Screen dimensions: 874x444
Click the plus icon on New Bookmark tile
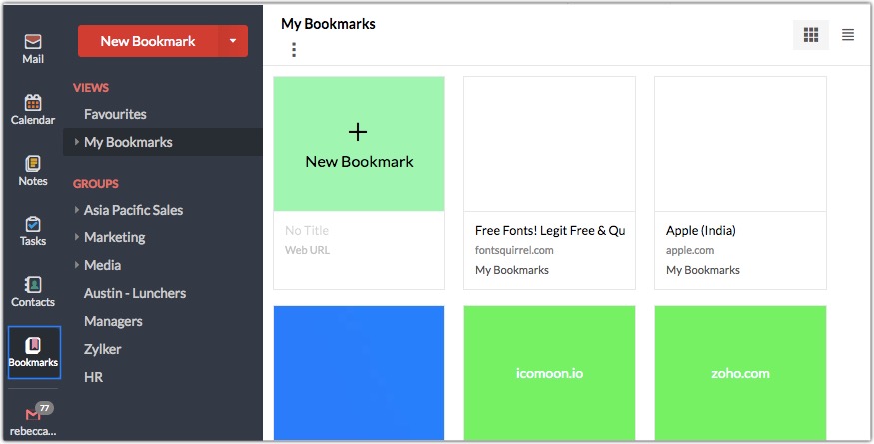358,132
